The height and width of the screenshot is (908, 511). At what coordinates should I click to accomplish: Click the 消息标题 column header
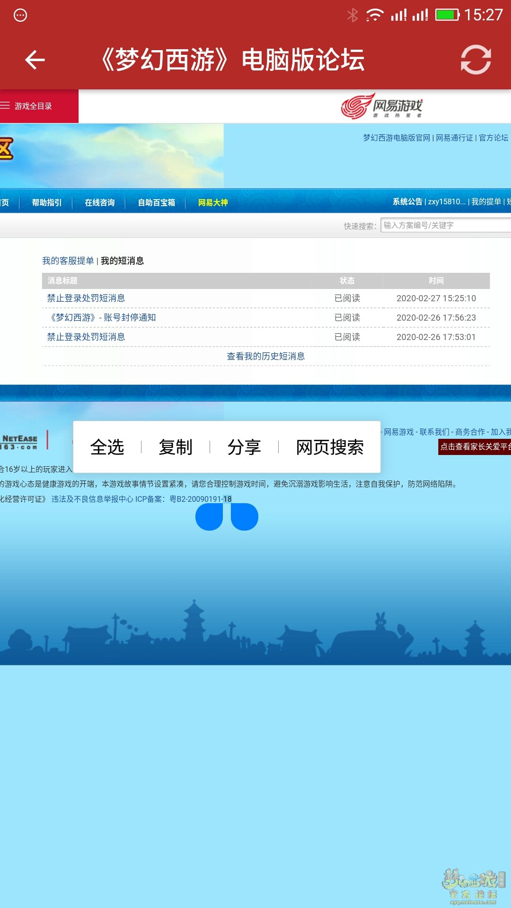click(62, 280)
